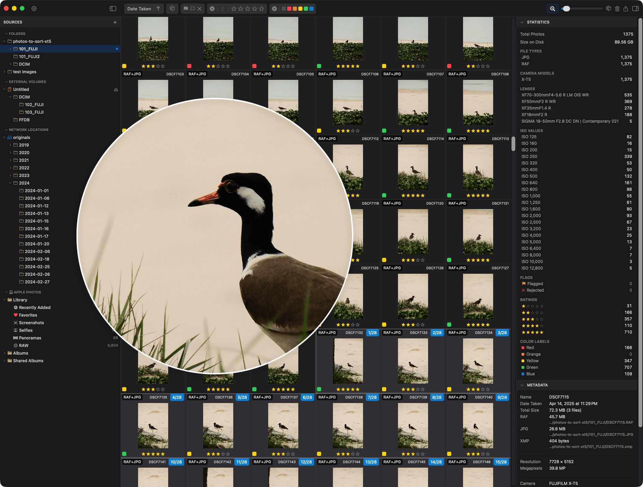Select the rejected photos filter X icon
The image size is (643, 487).
point(200,9)
